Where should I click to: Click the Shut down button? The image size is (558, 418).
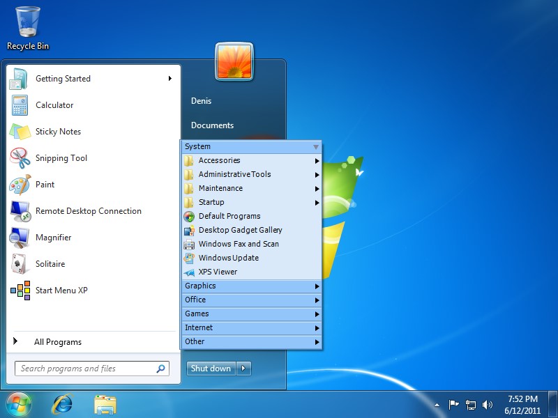click(x=211, y=369)
